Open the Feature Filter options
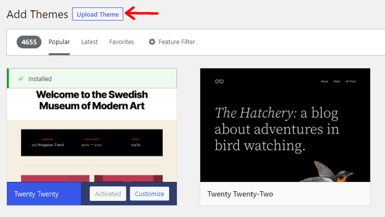The width and height of the screenshot is (385, 217). pyautogui.click(x=172, y=42)
